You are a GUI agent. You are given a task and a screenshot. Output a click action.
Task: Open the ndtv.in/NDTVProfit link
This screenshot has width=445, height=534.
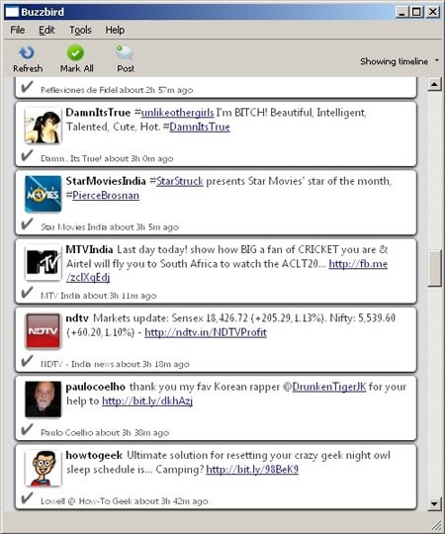[x=206, y=332]
